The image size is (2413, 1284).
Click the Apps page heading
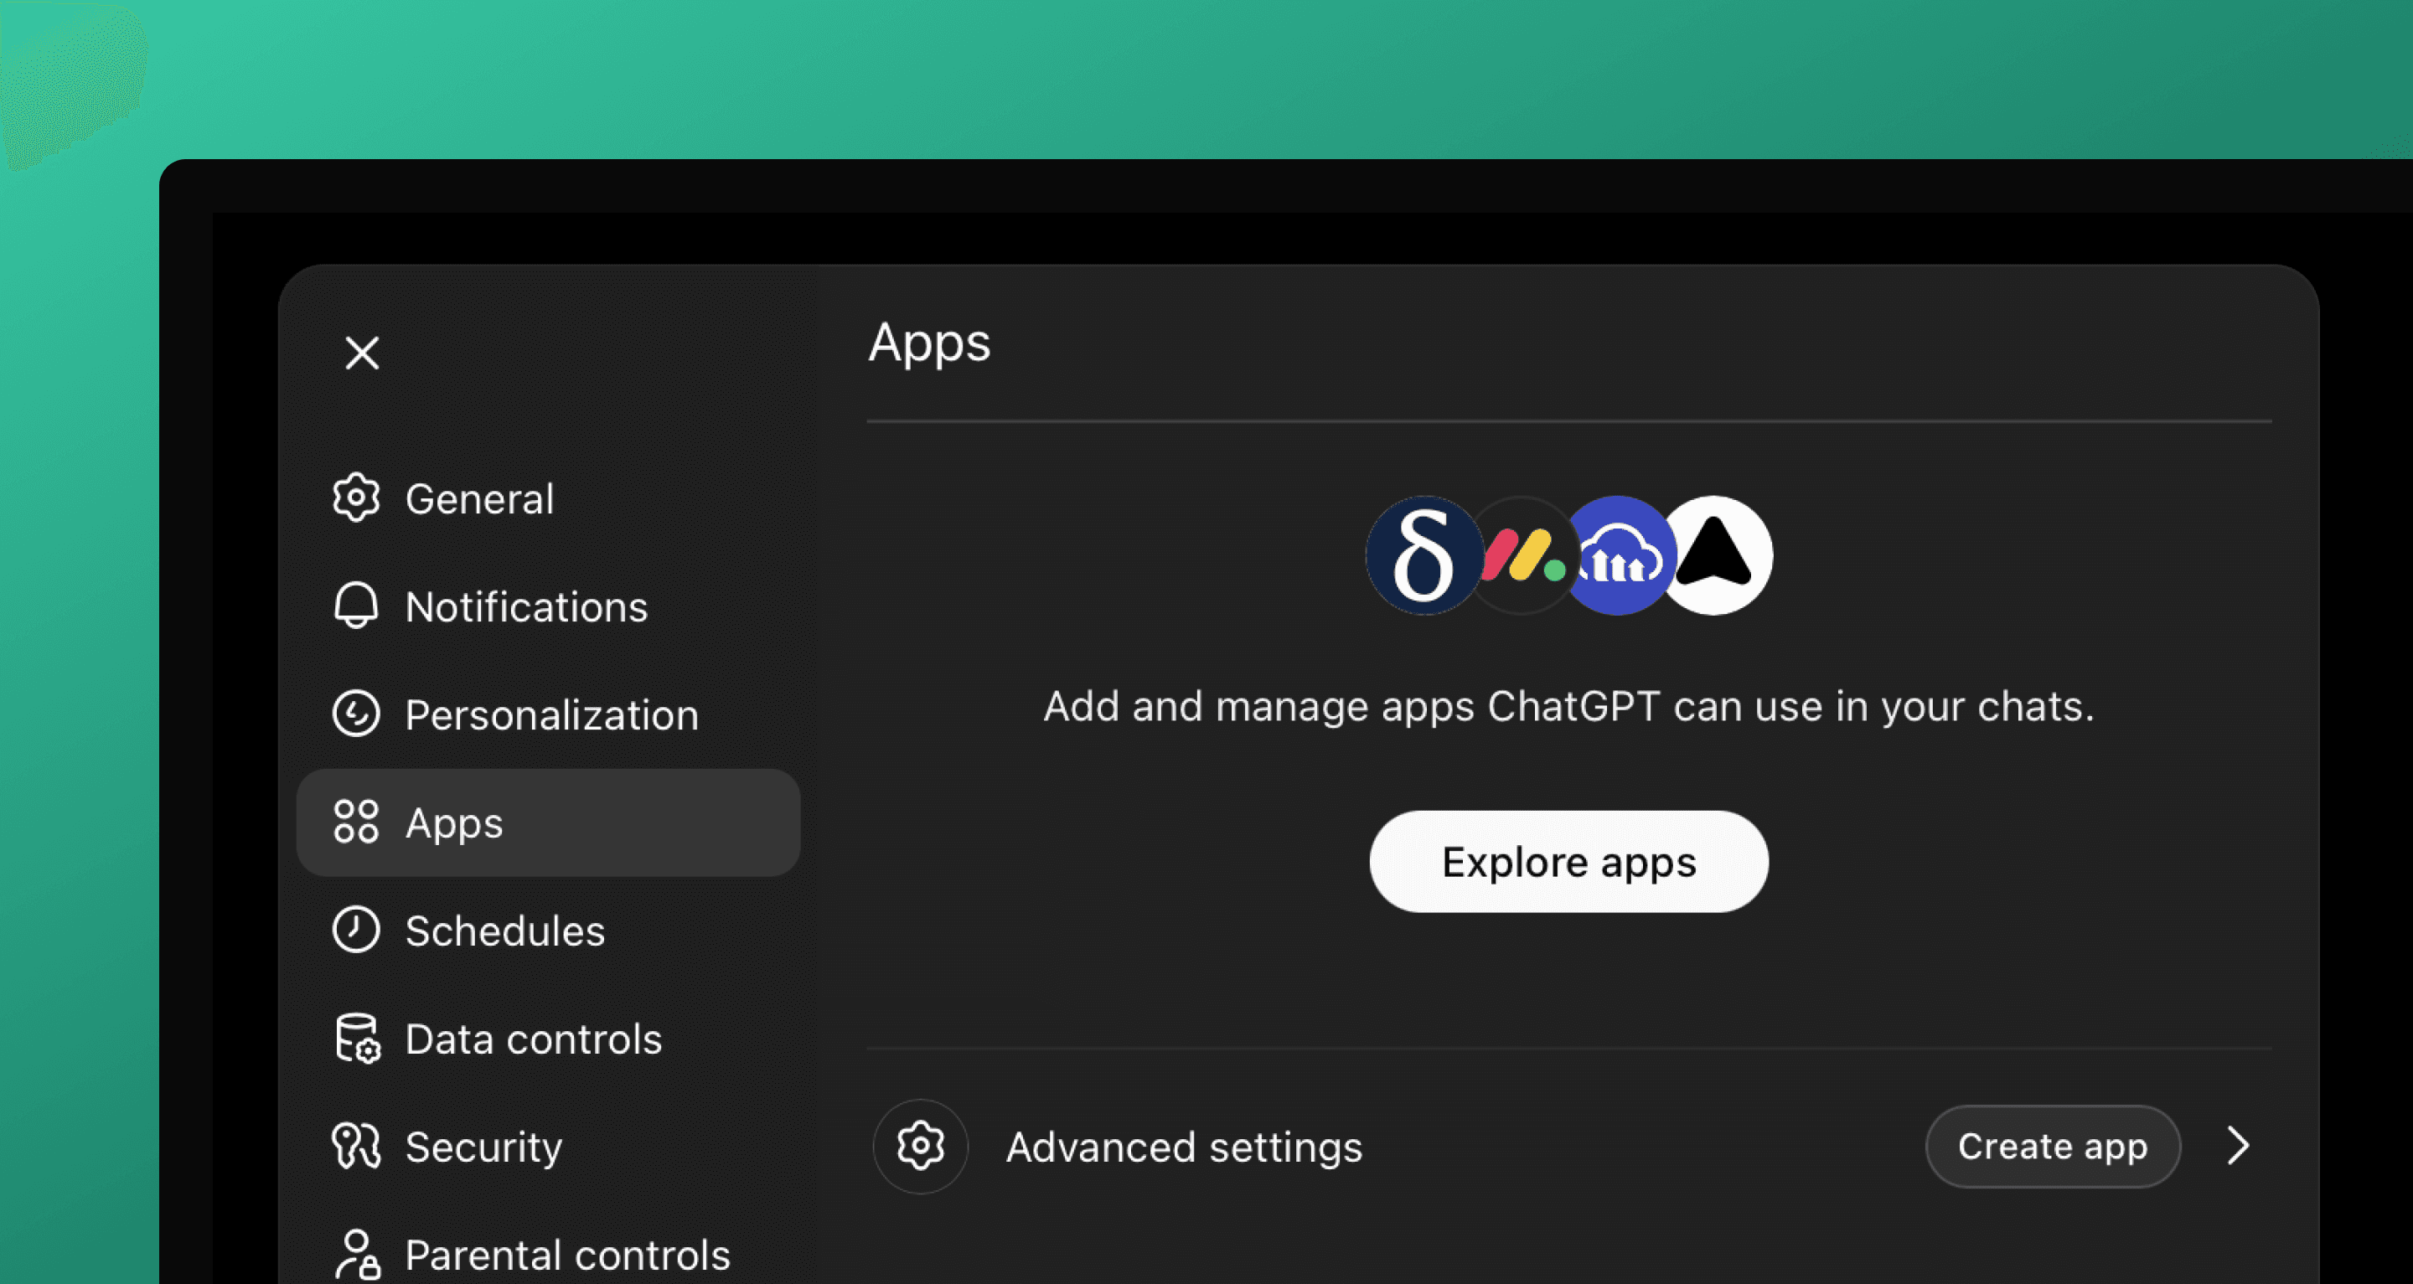click(x=929, y=343)
